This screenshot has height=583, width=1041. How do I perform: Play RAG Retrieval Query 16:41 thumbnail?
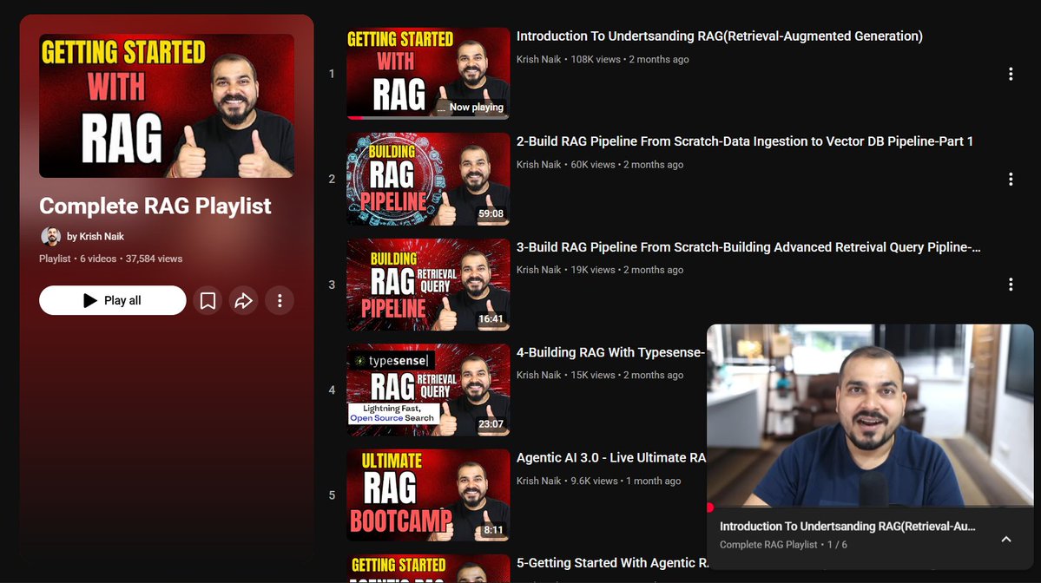click(x=428, y=285)
